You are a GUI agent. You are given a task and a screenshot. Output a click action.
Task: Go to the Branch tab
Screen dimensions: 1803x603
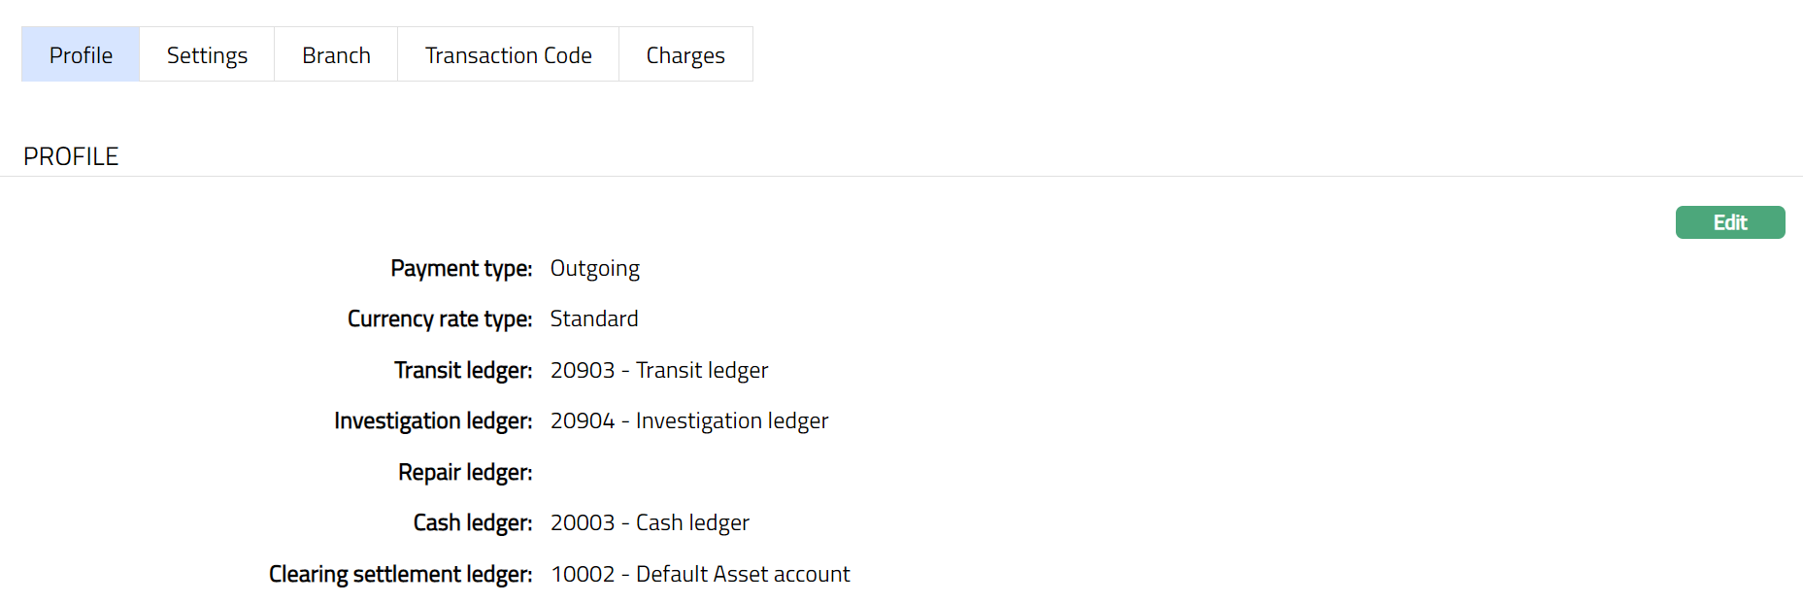click(336, 55)
